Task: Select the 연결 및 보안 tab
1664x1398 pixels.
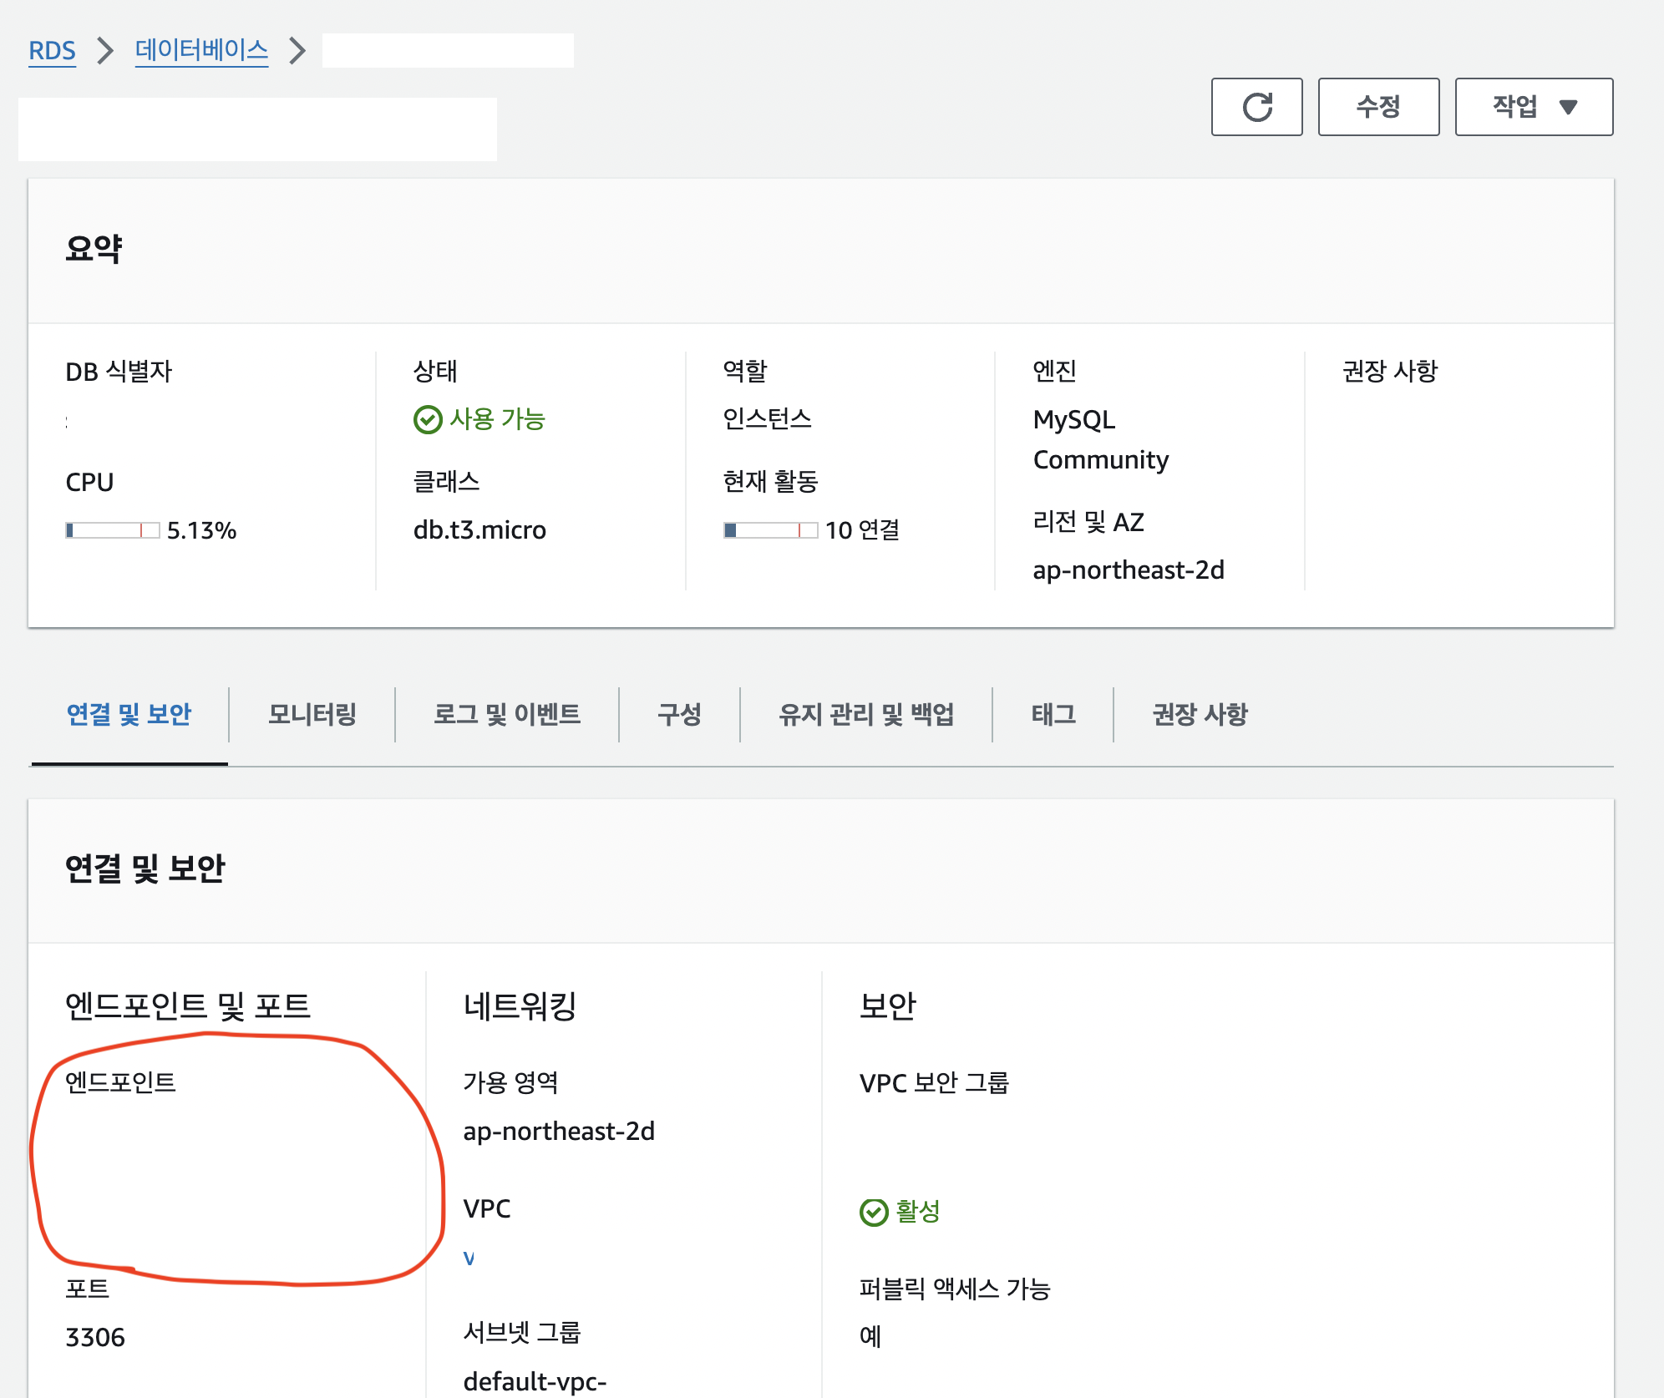Action: coord(129,715)
